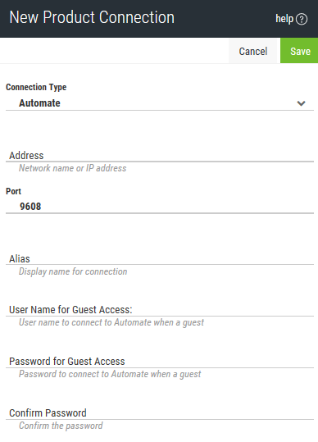Click the Port label

13,191
